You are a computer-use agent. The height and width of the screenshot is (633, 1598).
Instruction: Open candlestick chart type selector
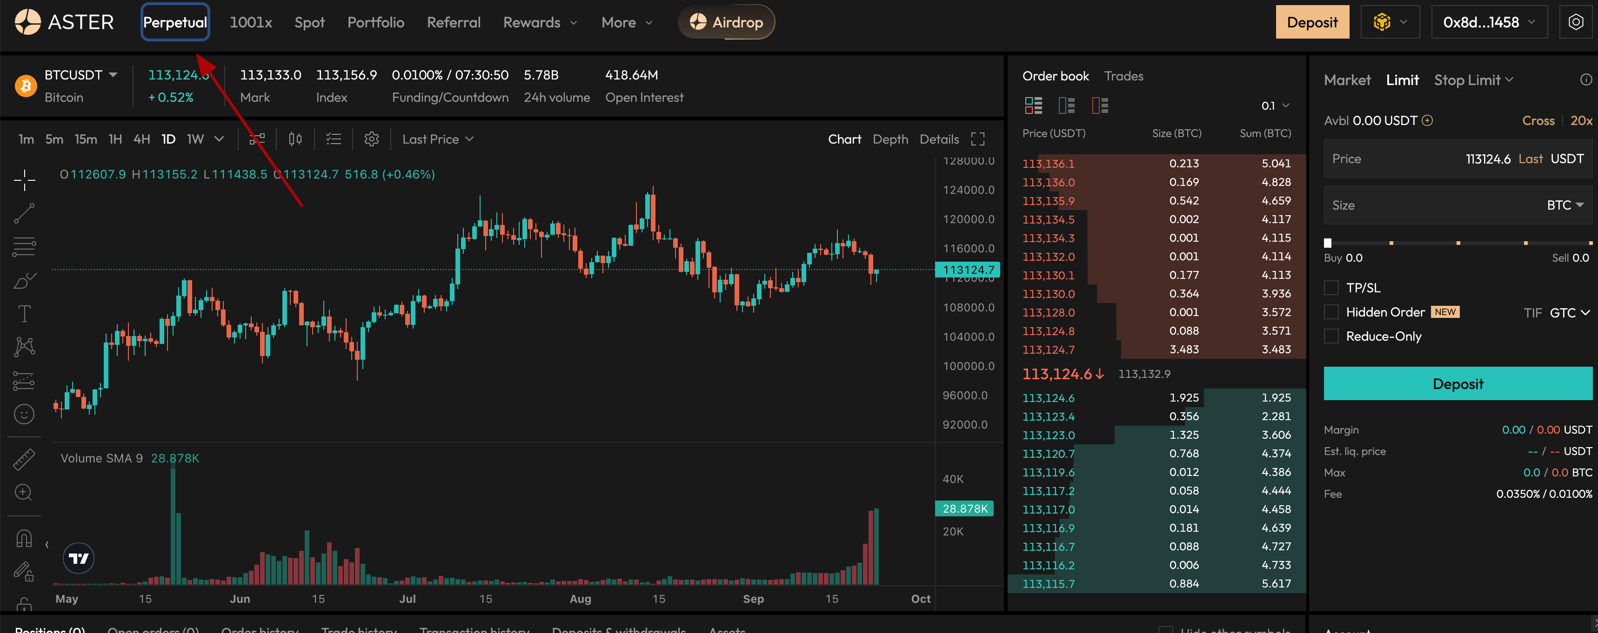click(x=294, y=139)
